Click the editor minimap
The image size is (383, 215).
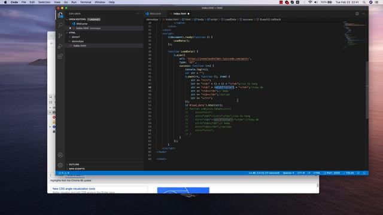point(354,35)
